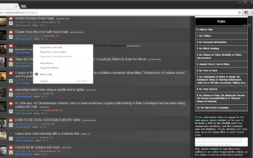Viewport: 253px width, 158px height.
Task: View 1031 comments on Game devs post
Action: point(24,141)
